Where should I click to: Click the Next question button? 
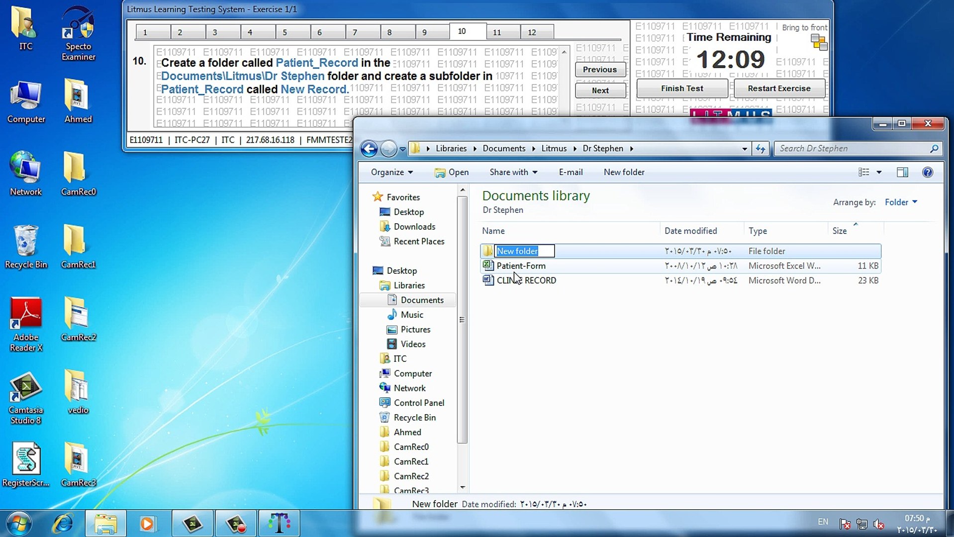pos(600,90)
